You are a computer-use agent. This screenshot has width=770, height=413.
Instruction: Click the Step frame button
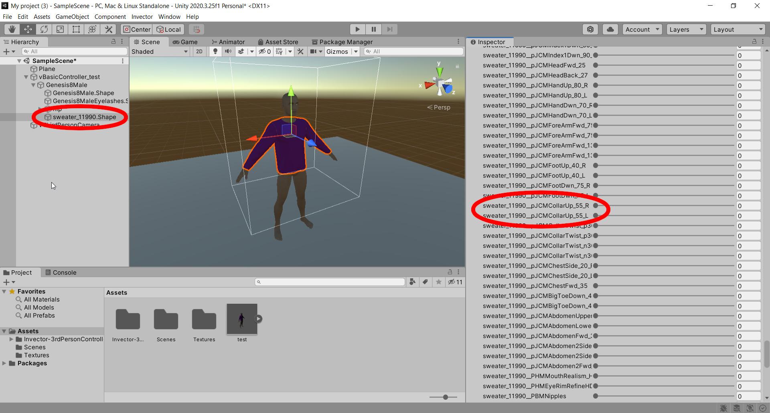[389, 29]
